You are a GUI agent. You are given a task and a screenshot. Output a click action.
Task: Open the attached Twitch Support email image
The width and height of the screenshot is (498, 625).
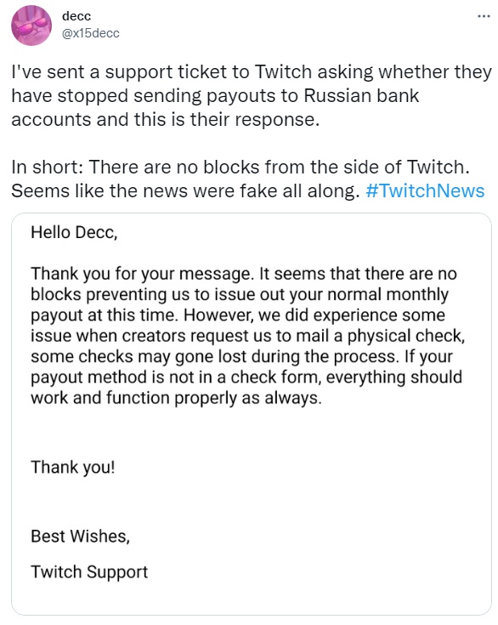pyautogui.click(x=252, y=414)
